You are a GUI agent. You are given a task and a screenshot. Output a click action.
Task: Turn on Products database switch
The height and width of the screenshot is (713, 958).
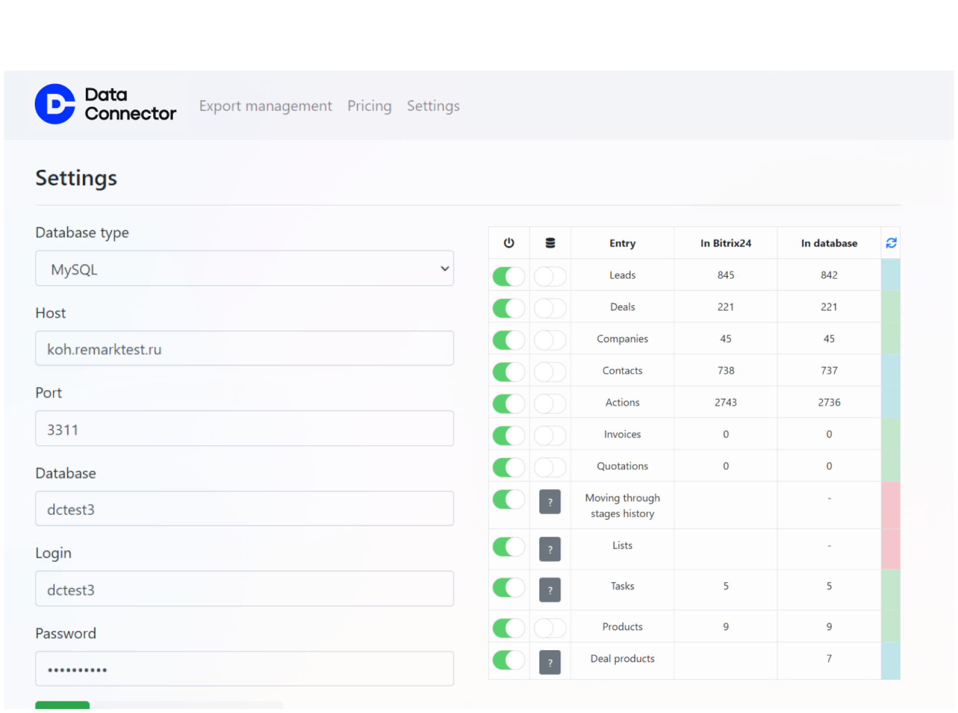tap(550, 628)
